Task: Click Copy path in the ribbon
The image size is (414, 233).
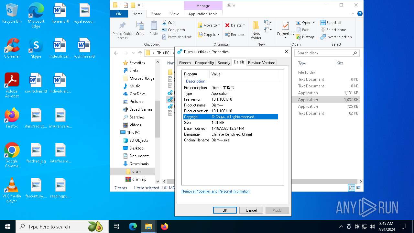Action: coord(173,30)
